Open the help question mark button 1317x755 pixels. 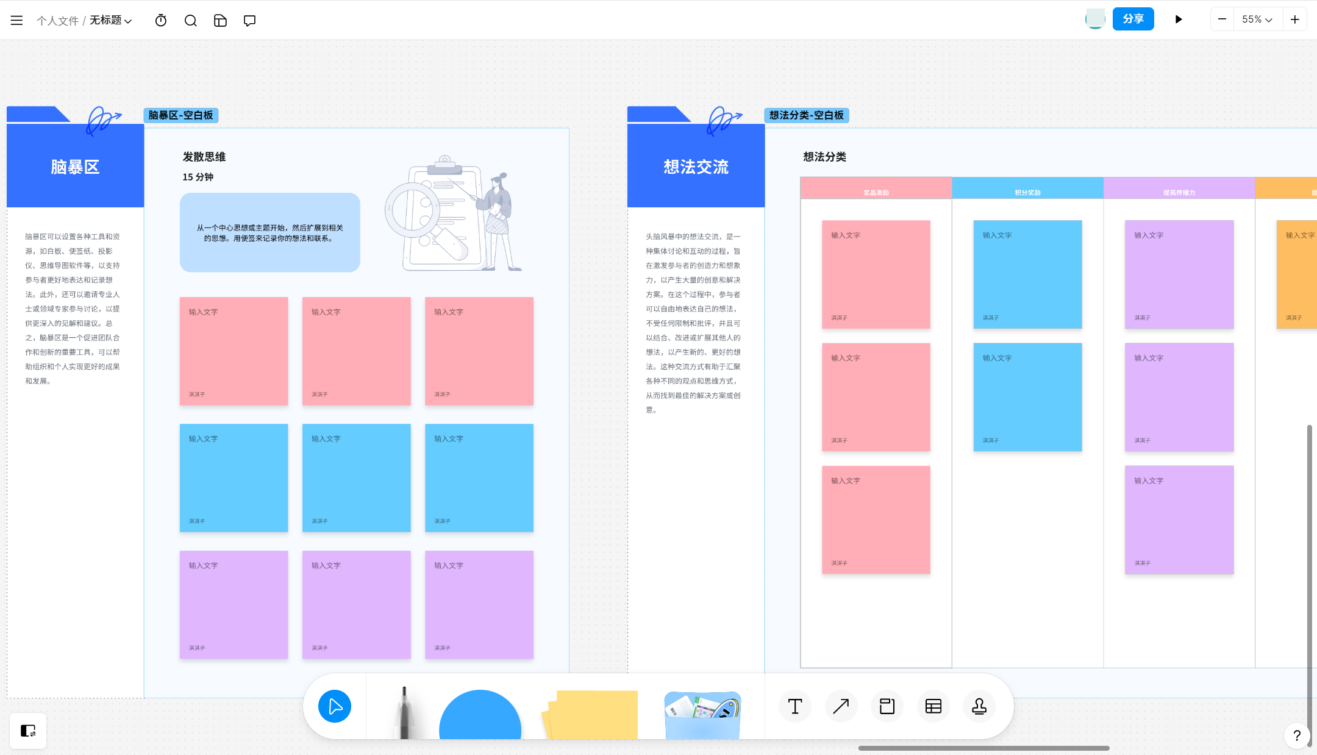tap(1297, 735)
